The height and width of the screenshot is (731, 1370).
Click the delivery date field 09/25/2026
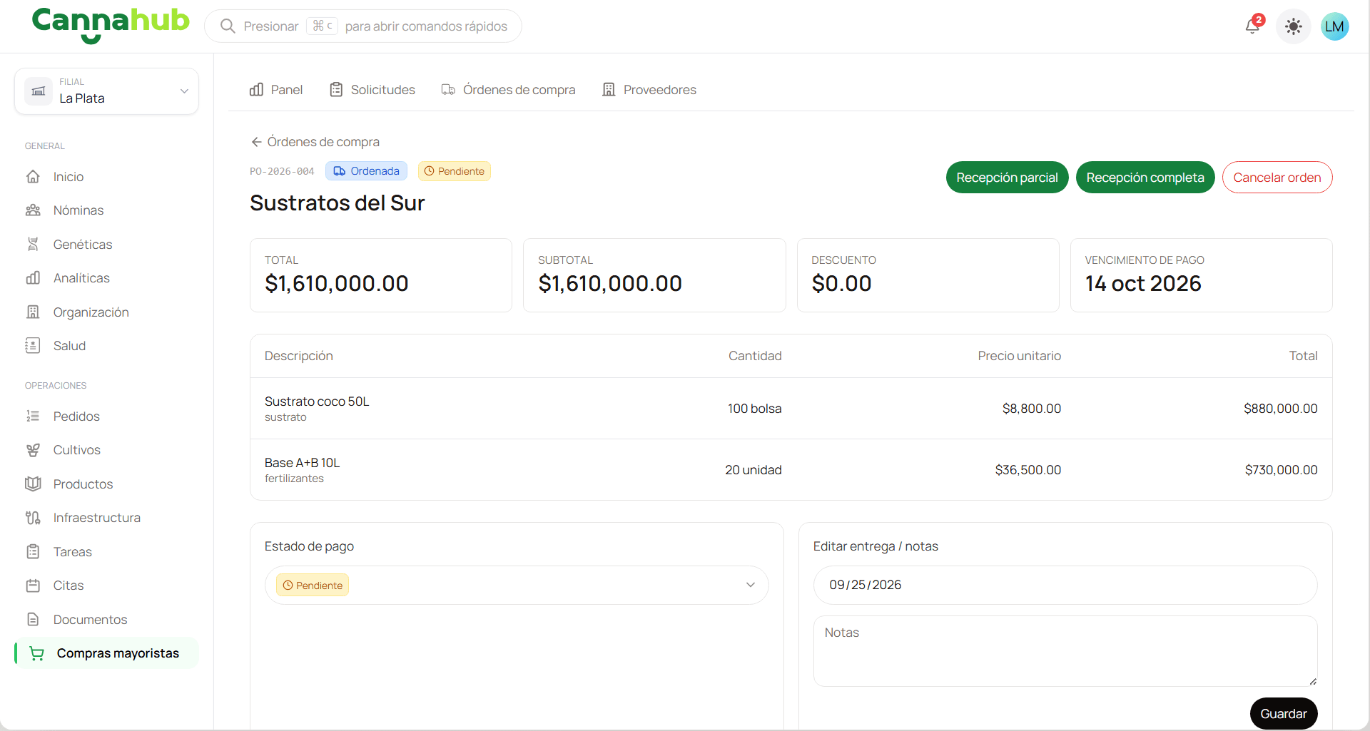(1065, 585)
